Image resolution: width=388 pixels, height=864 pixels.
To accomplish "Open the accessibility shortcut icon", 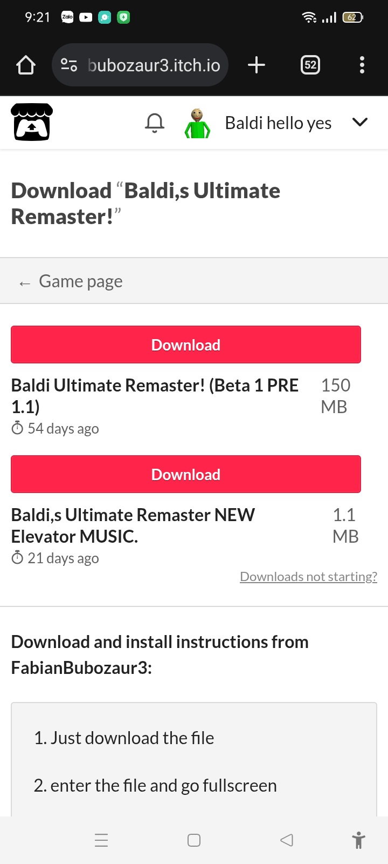I will pyautogui.click(x=358, y=840).
